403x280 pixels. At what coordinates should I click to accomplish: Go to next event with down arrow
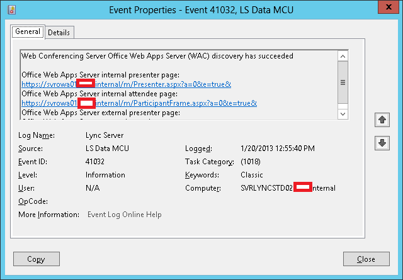381,143
